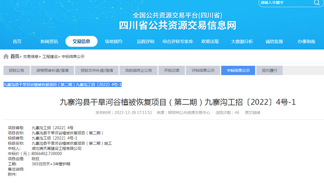Image resolution: width=324 pixels, height=183 pixels.
Task: Click the search magnifier icon
Action: point(316,2)
